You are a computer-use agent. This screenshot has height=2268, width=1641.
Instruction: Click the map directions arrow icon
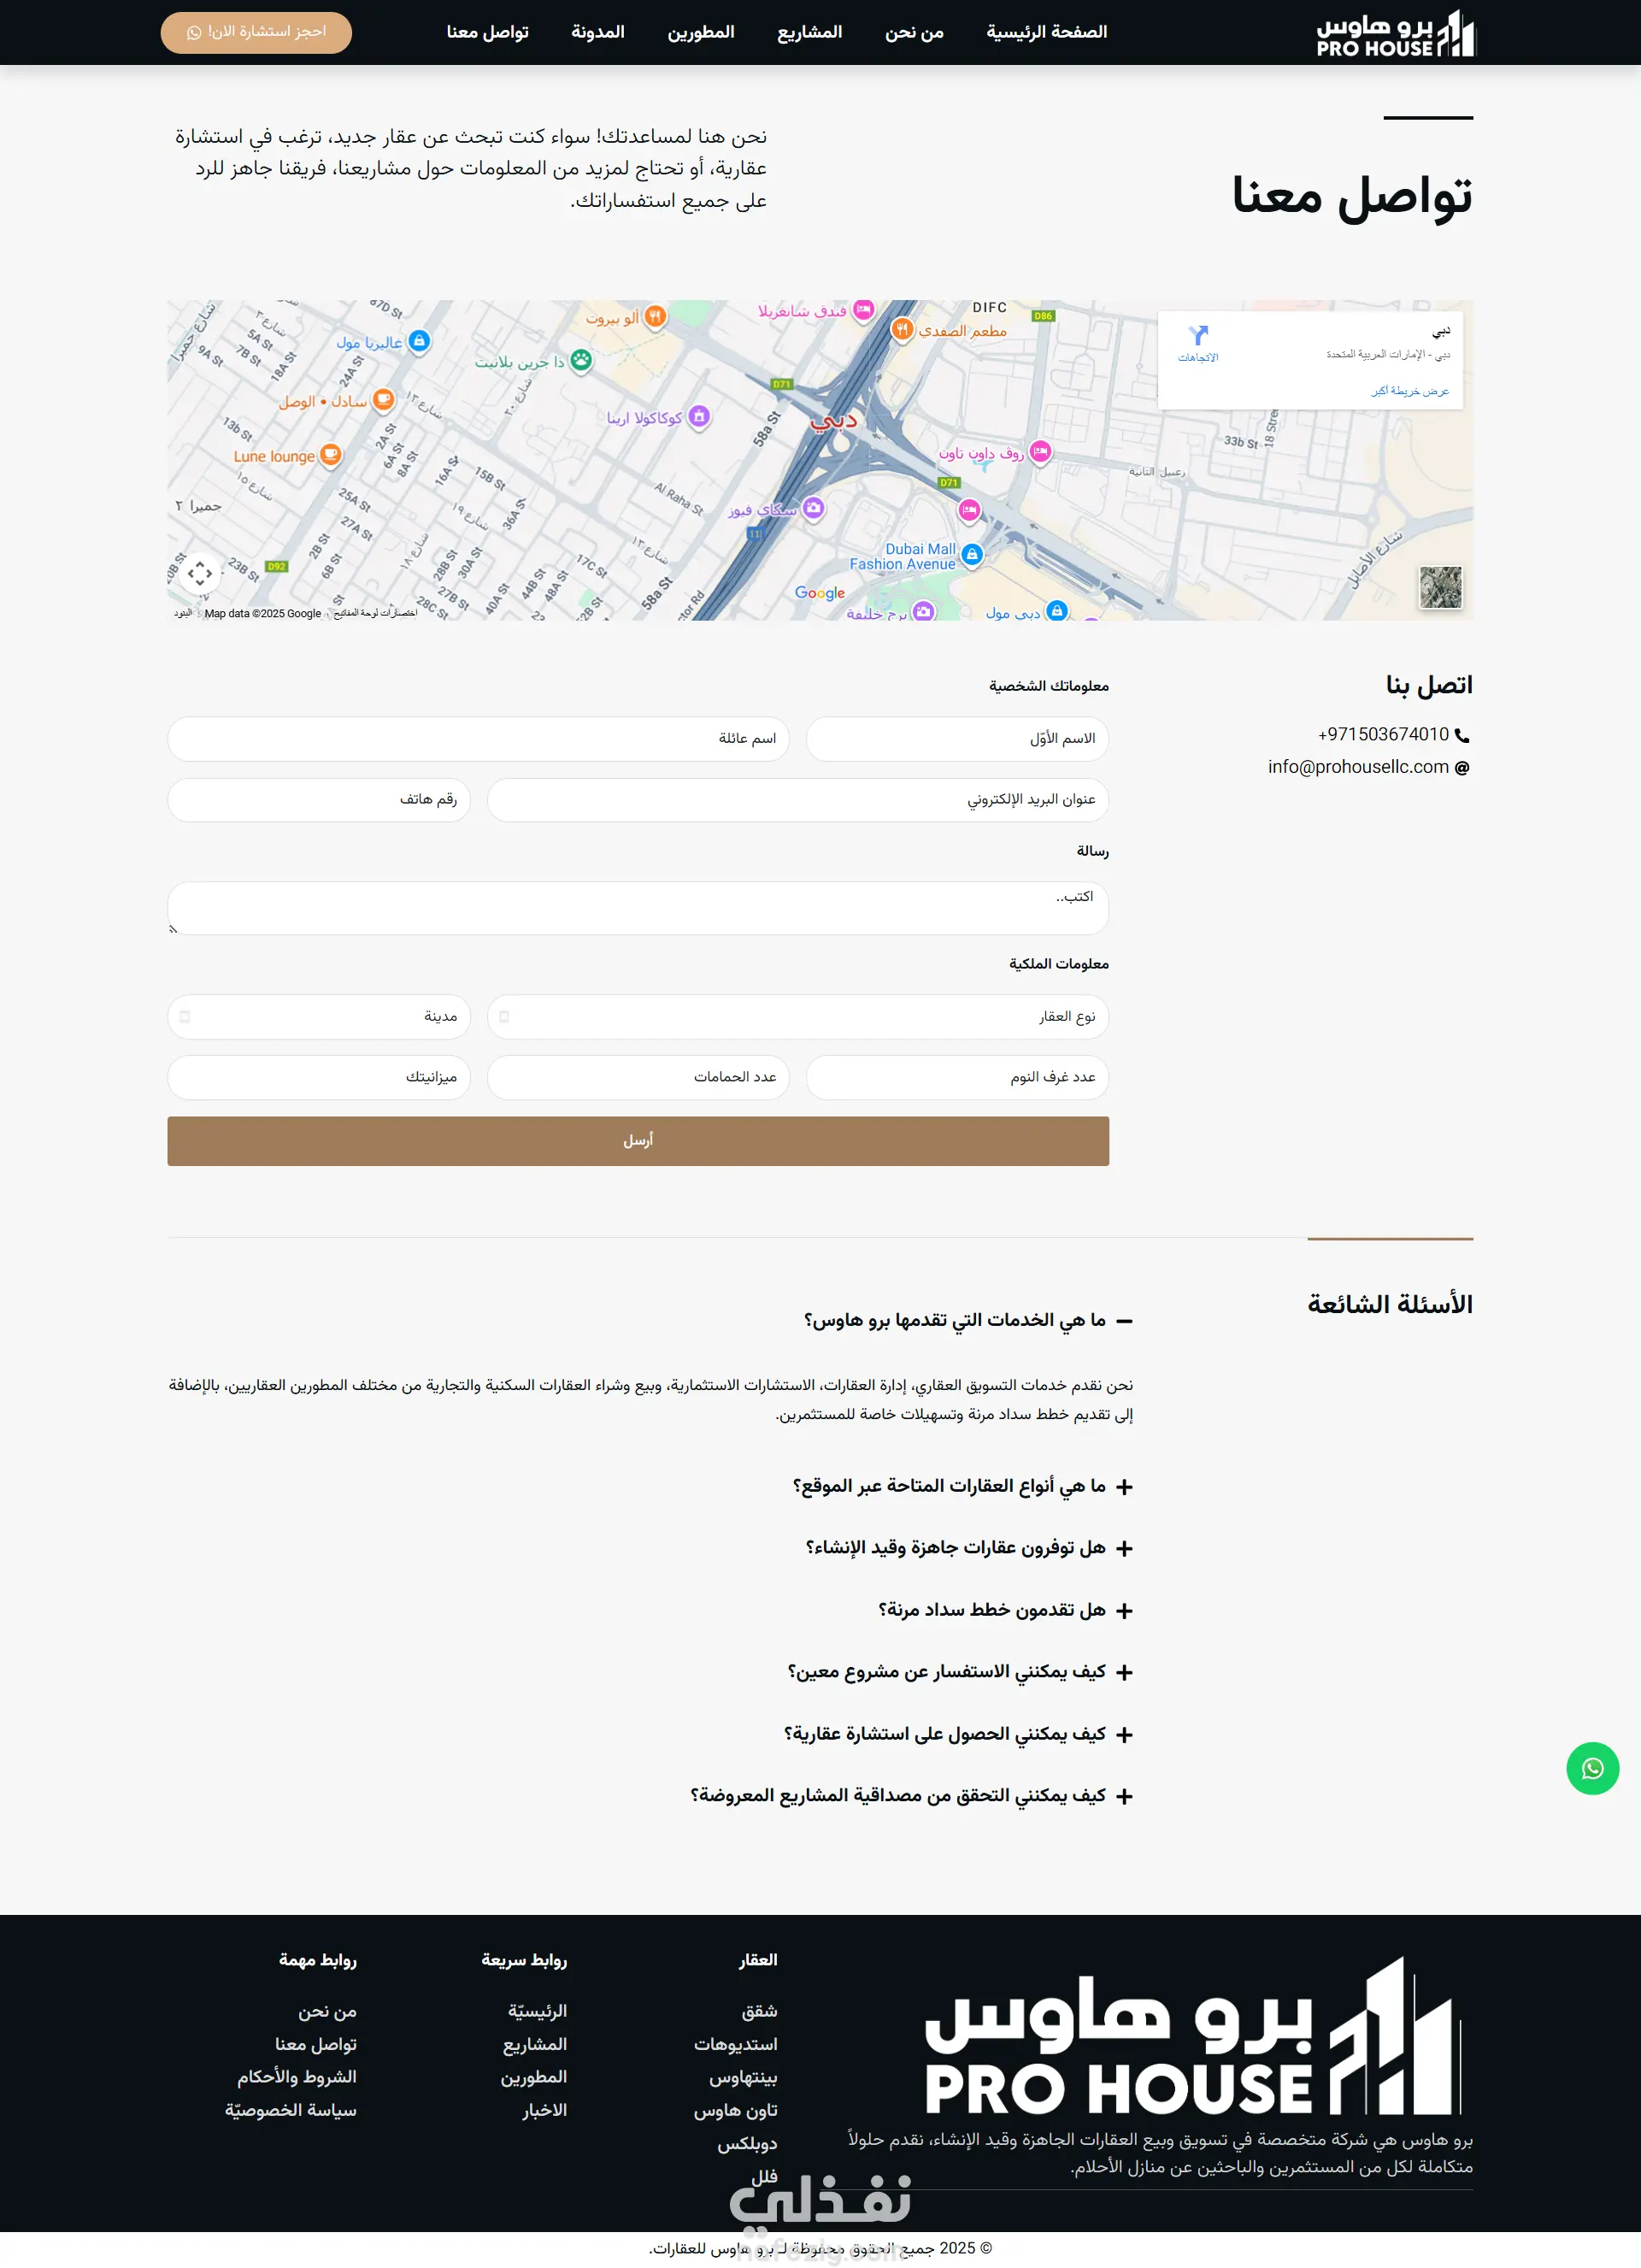[x=1198, y=335]
